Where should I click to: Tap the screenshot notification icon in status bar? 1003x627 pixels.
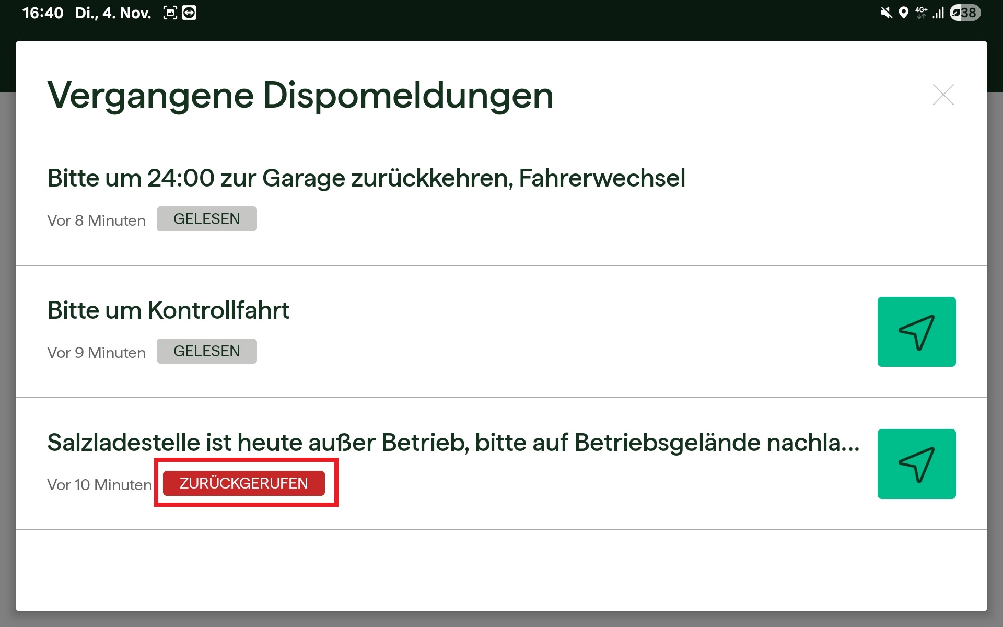tap(170, 13)
